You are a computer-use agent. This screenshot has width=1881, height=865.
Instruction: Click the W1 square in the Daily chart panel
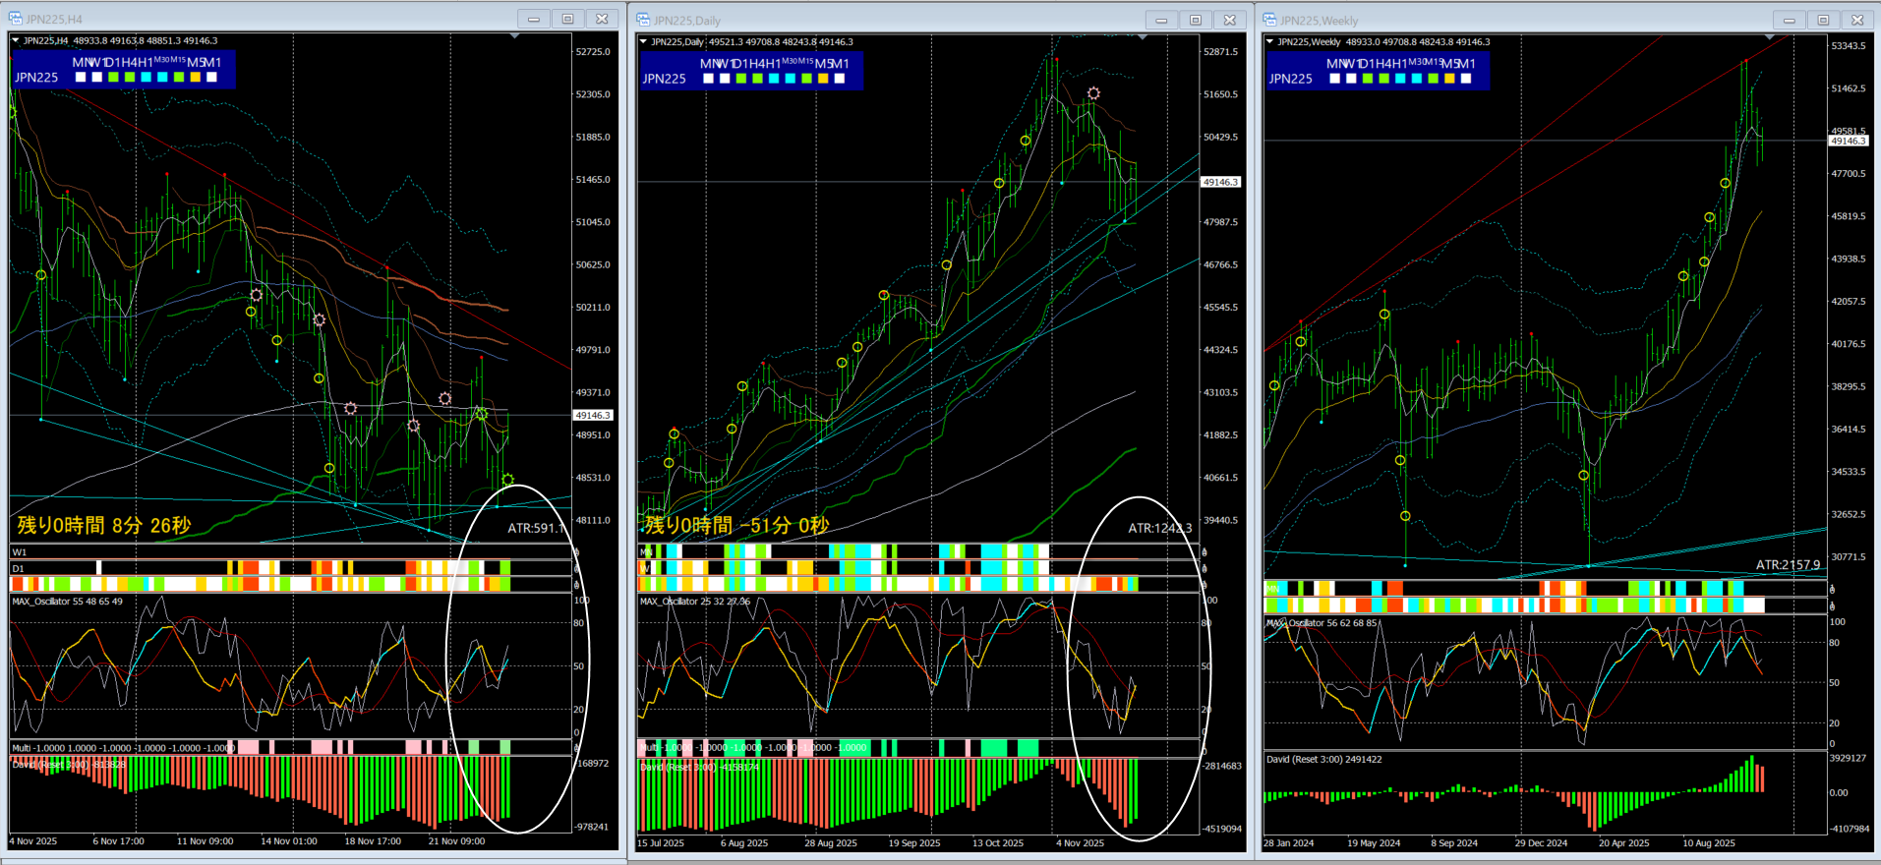(725, 79)
